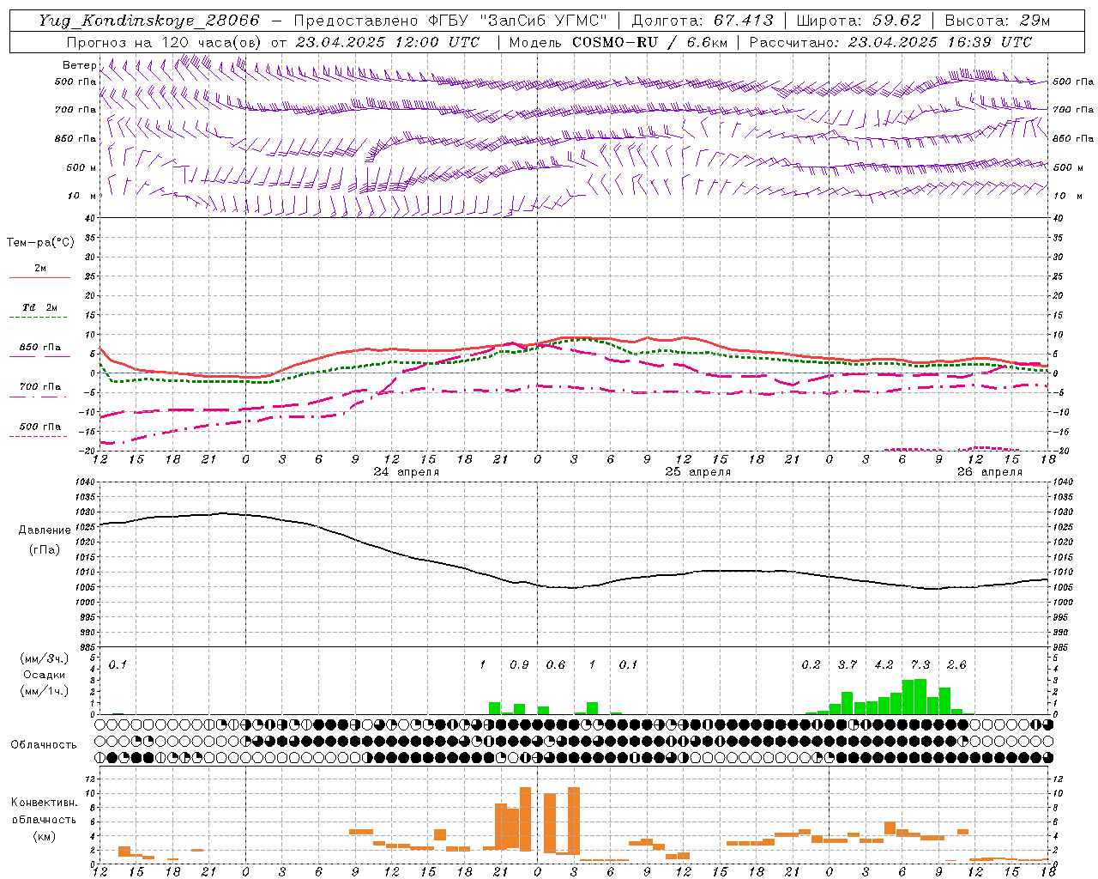Click the 3.7 precipitation total

[x=848, y=664]
